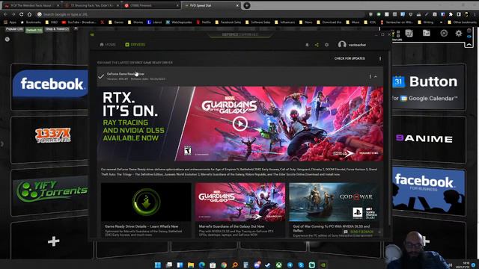
Task: Open a new browser tab
Action: tap(246, 5)
